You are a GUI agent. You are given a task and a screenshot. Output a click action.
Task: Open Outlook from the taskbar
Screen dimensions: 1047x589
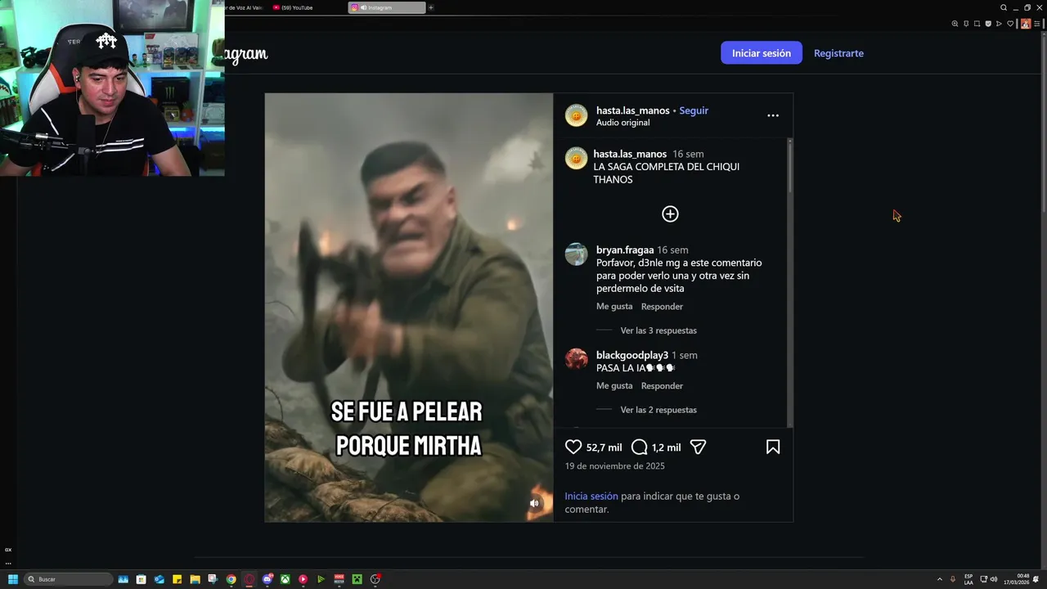[159, 579]
